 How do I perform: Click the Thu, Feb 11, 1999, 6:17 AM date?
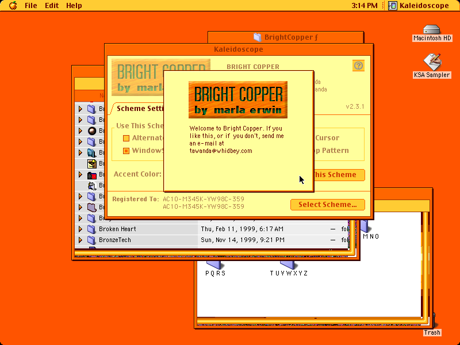pyautogui.click(x=242, y=229)
